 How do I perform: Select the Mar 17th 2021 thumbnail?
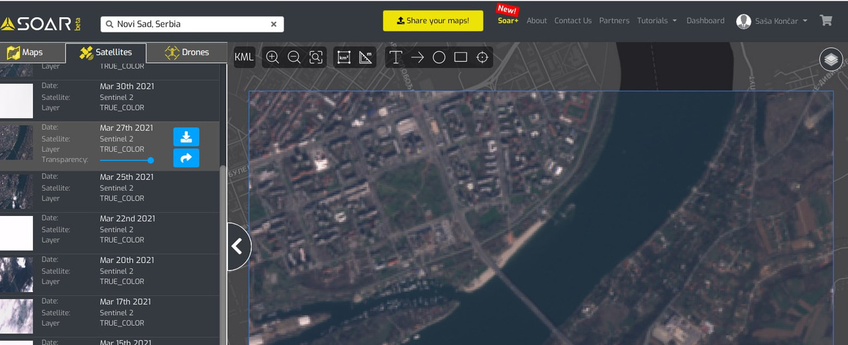(16, 316)
